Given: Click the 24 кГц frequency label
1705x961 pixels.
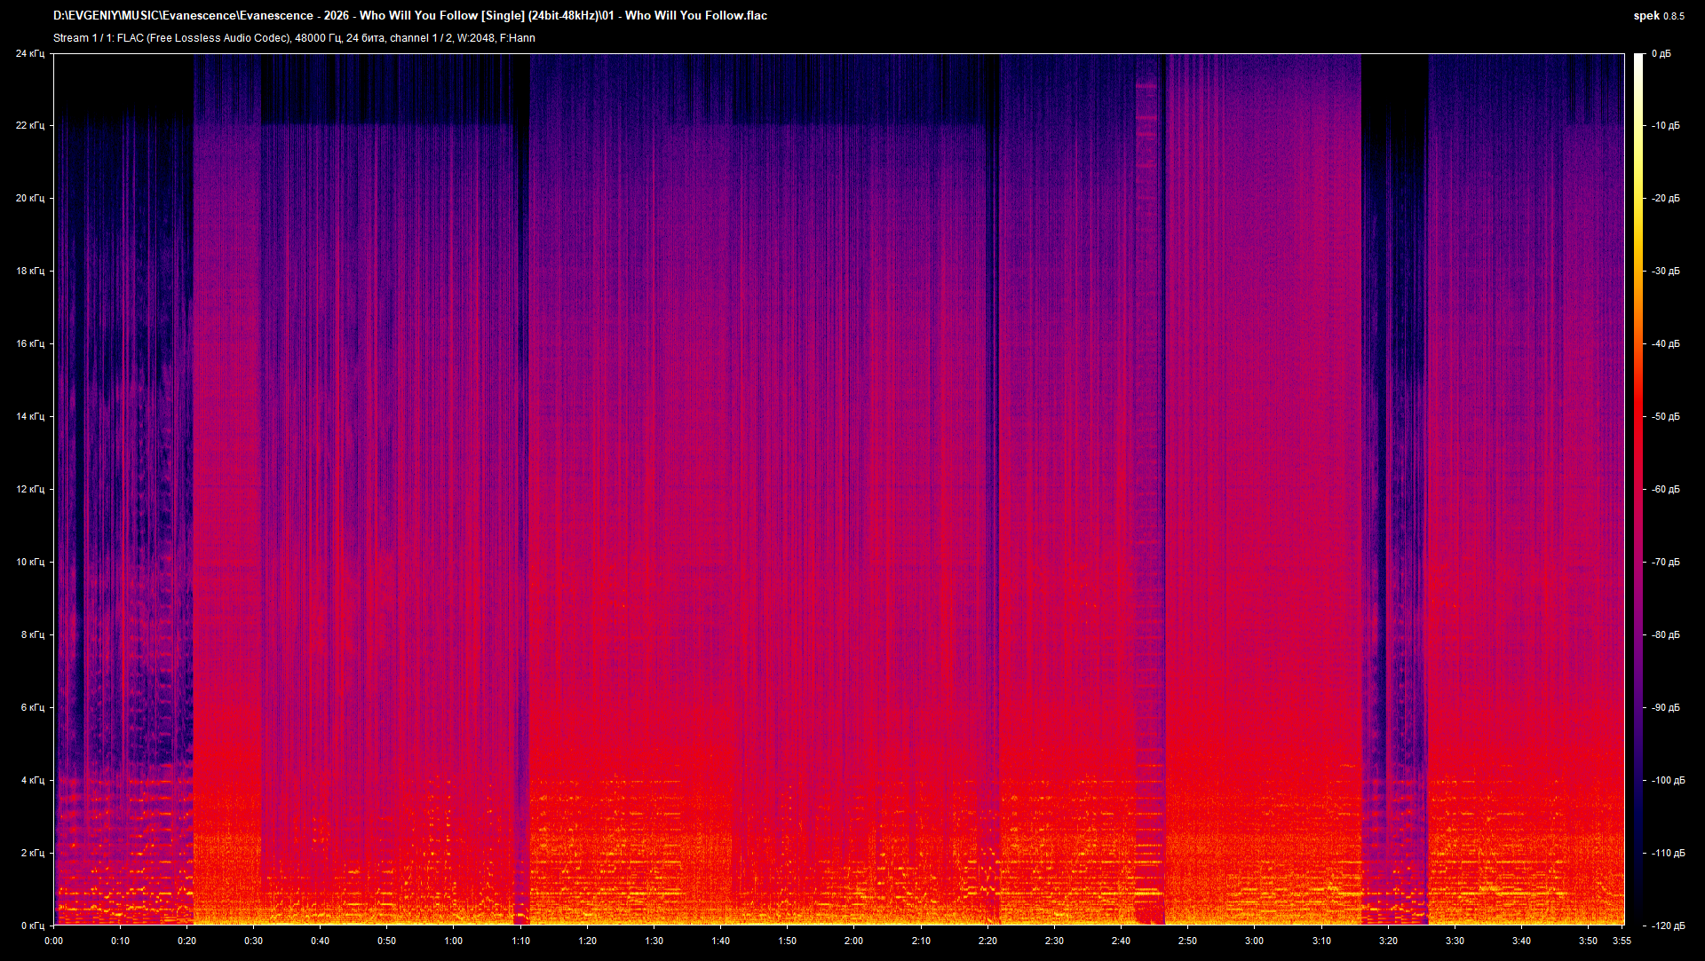Looking at the screenshot, I should [29, 54].
